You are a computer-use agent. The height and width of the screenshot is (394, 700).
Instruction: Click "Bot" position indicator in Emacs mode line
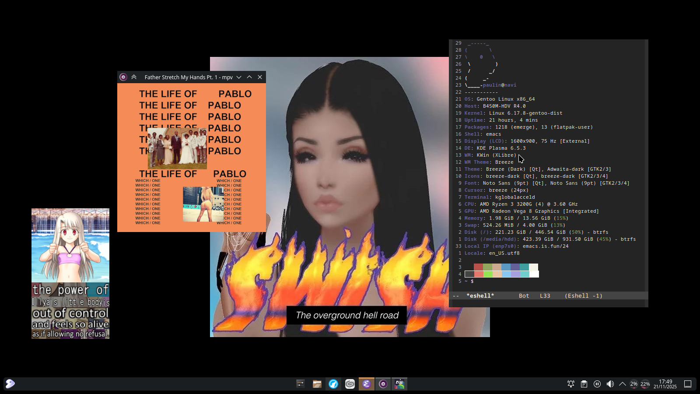tap(524, 296)
